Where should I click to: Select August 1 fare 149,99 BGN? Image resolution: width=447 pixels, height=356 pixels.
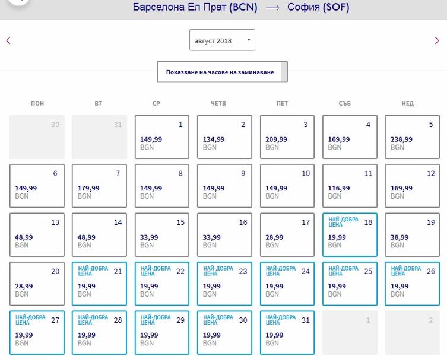tap(162, 137)
